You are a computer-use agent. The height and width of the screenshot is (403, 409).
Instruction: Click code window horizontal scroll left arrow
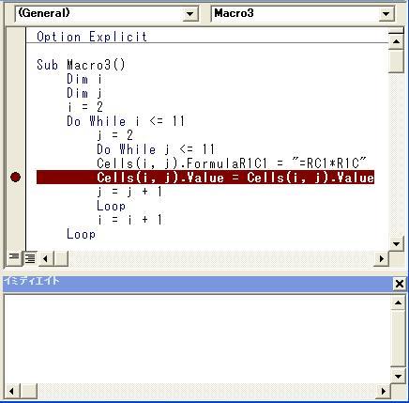click(x=46, y=258)
